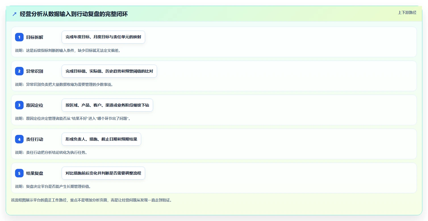428x221 pixels.
Task: Click the note about 缺少目标就无法定义偏差
Action: coord(68,50)
